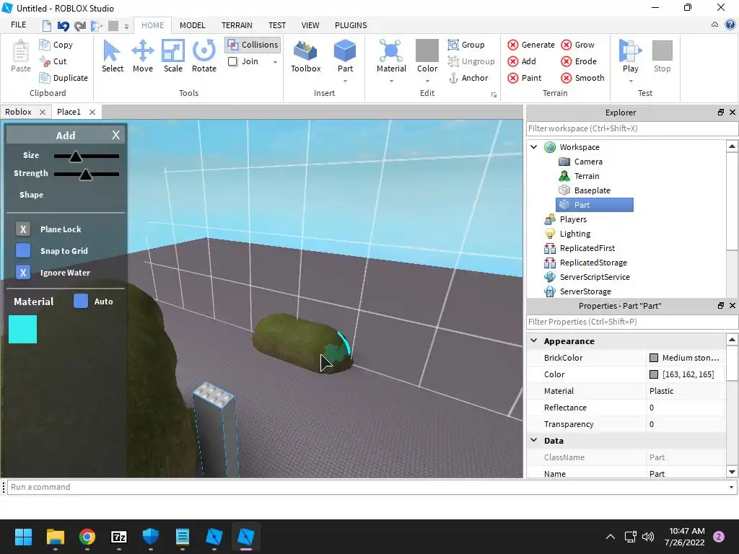
Task: Duplicate the selected part
Action: (x=64, y=78)
